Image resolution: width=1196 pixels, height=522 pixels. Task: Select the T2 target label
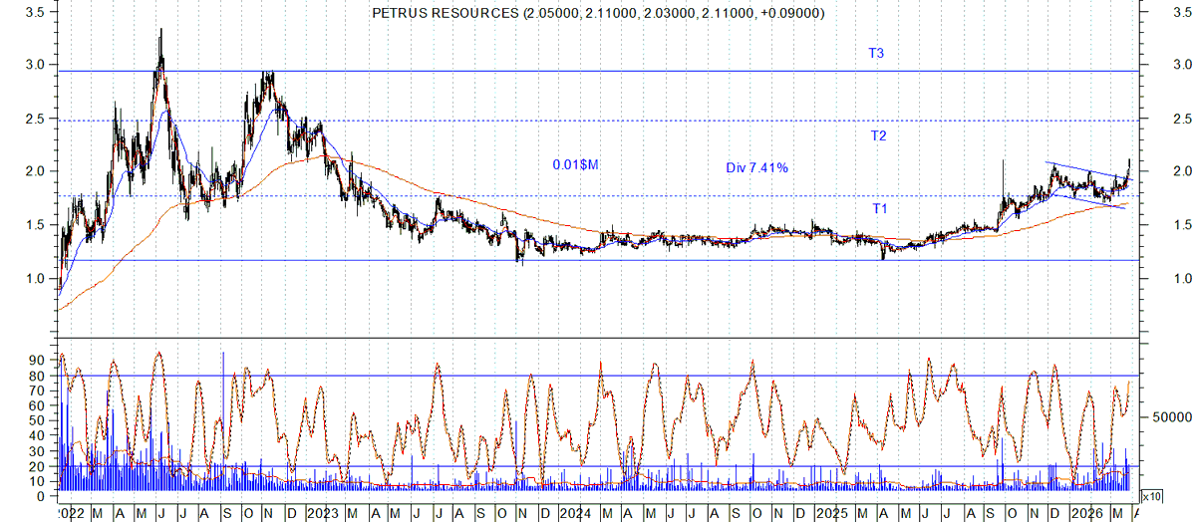pos(880,135)
